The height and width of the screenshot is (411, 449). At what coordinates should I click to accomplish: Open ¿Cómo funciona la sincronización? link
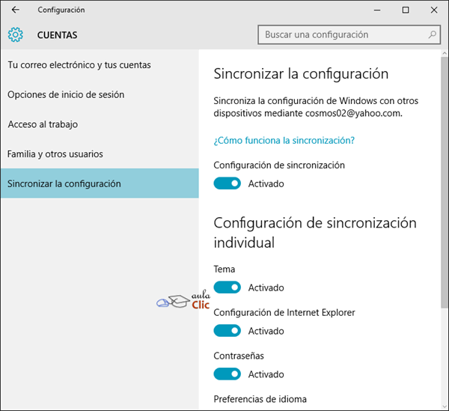pyautogui.click(x=284, y=140)
